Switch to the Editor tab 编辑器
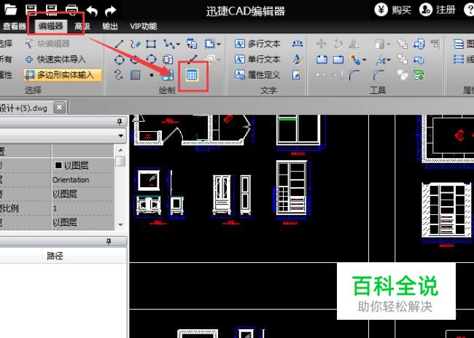Screen dimensions: 474x338 click(51, 26)
